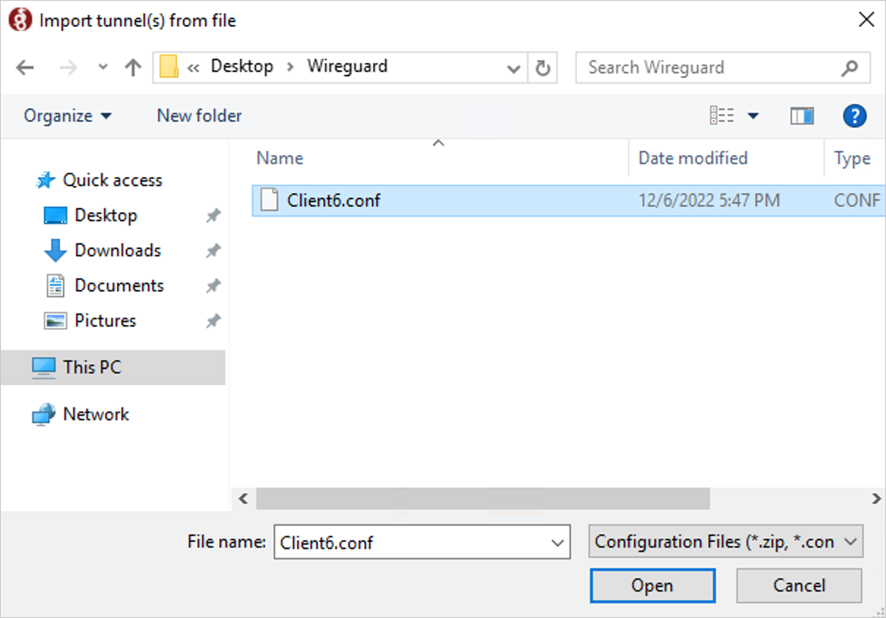Open the Organize menu
This screenshot has width=886, height=618.
pyautogui.click(x=67, y=116)
